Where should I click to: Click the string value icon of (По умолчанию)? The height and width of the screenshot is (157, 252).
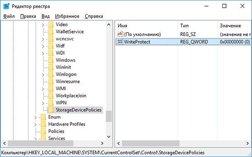click(120, 34)
